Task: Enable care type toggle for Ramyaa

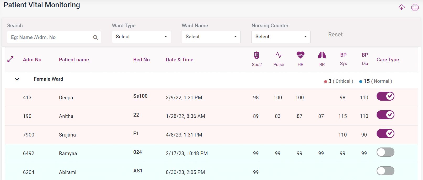Action: pos(385,152)
